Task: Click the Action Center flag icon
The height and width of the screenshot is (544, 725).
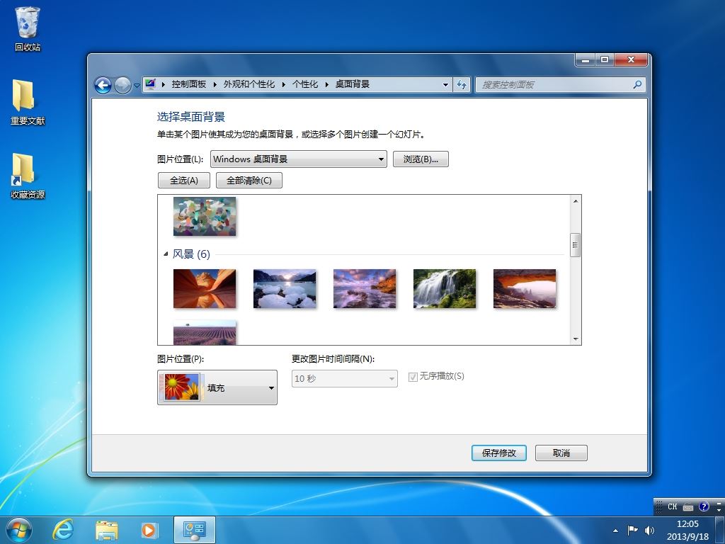Action: pyautogui.click(x=632, y=530)
